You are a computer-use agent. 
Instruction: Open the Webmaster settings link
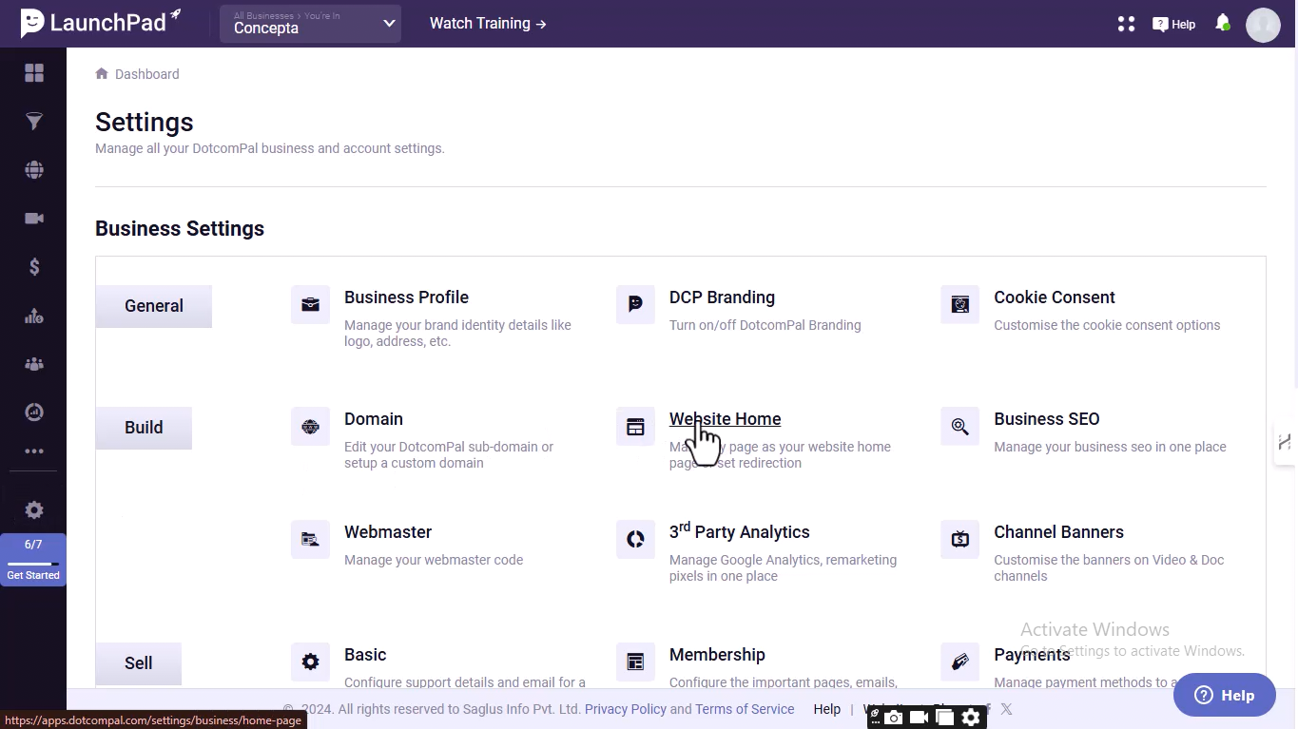(388, 532)
